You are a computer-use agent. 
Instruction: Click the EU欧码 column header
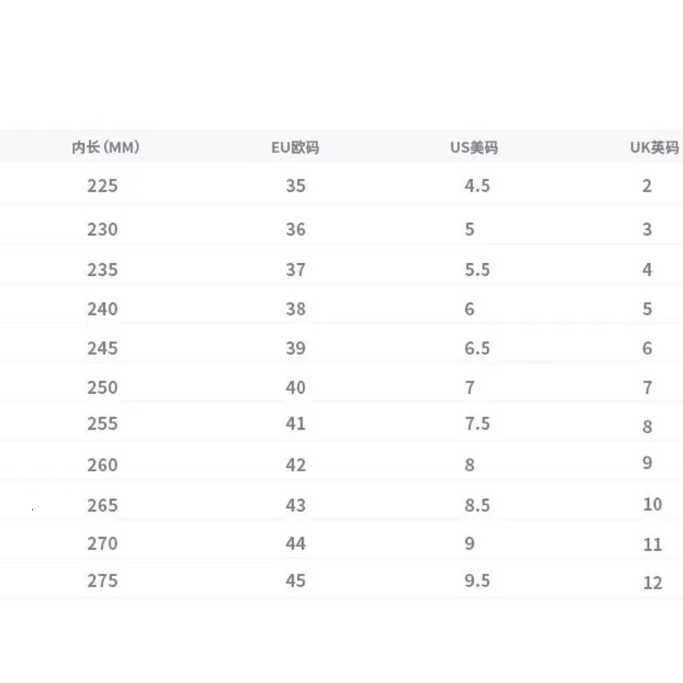(295, 148)
